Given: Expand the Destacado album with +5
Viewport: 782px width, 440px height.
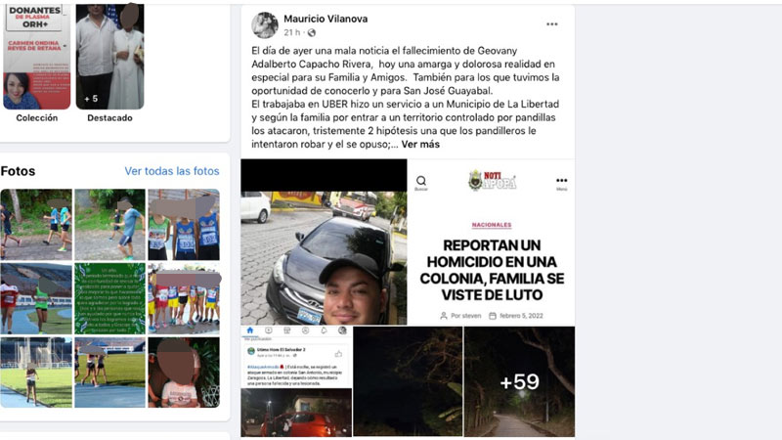Looking at the screenshot, I should tap(109, 56).
